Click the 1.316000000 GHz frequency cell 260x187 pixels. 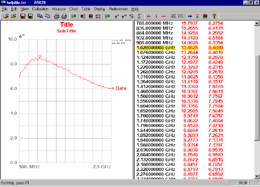coord(156,77)
